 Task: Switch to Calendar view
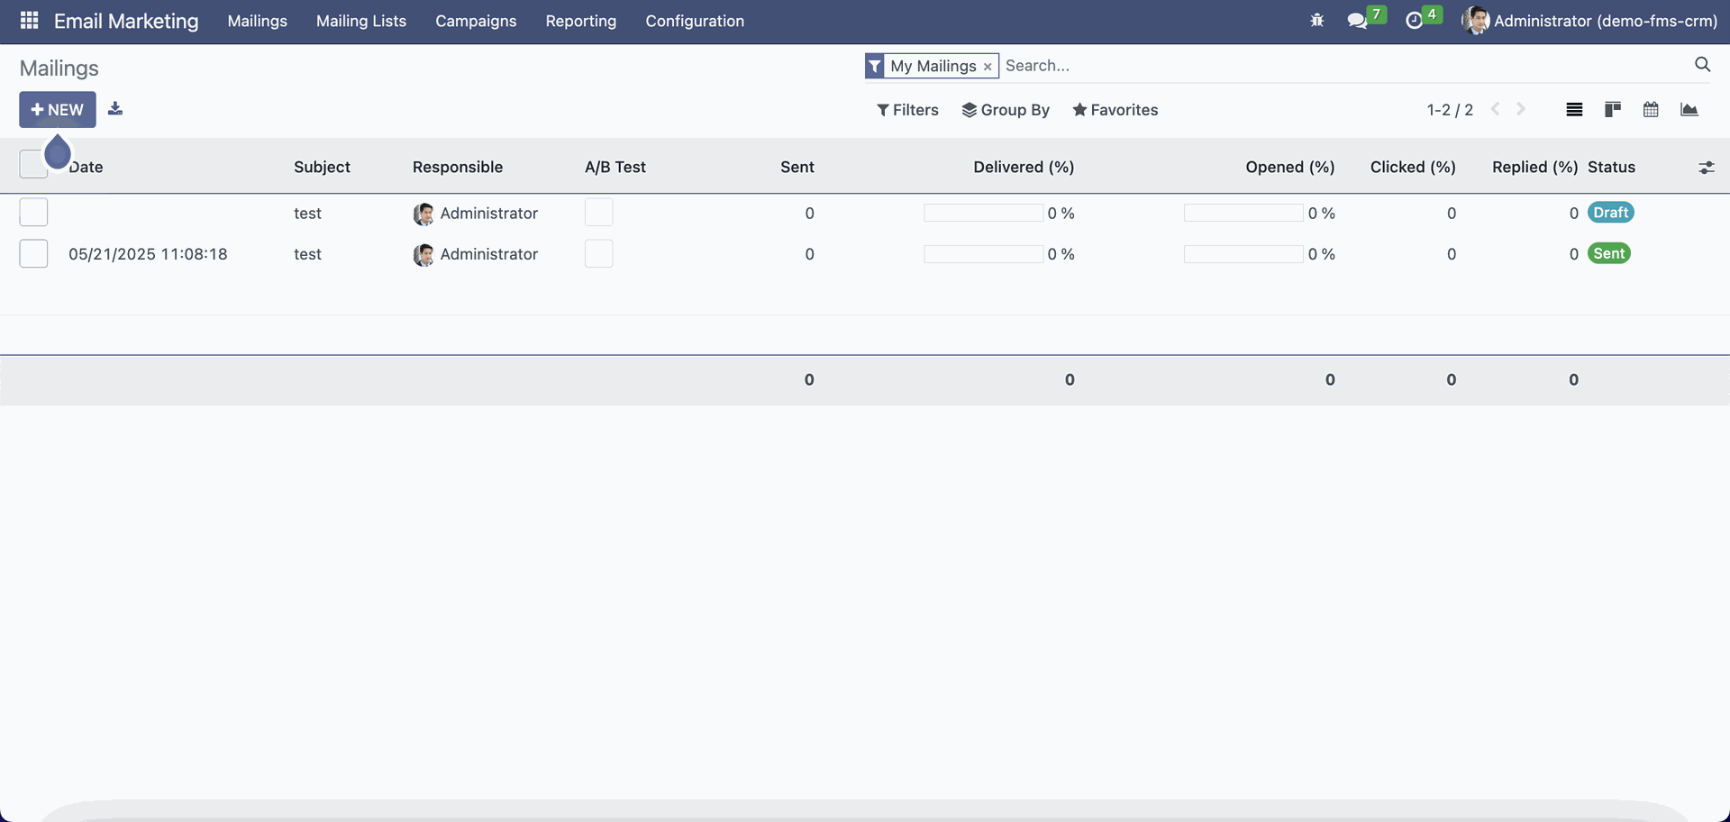point(1651,110)
